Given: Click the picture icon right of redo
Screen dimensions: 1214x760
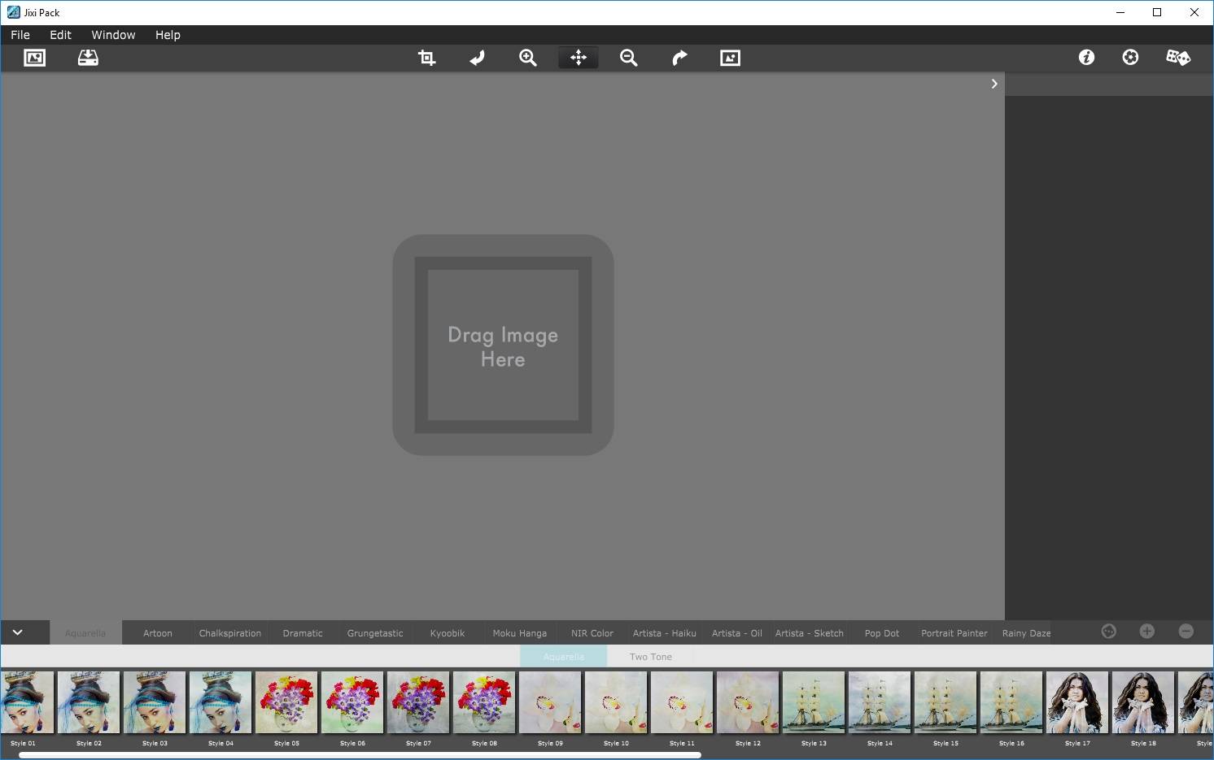Looking at the screenshot, I should pos(731,58).
